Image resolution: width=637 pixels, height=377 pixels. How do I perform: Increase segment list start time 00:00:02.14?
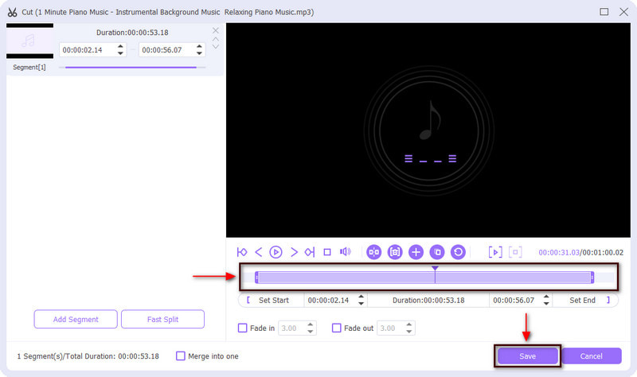120,46
